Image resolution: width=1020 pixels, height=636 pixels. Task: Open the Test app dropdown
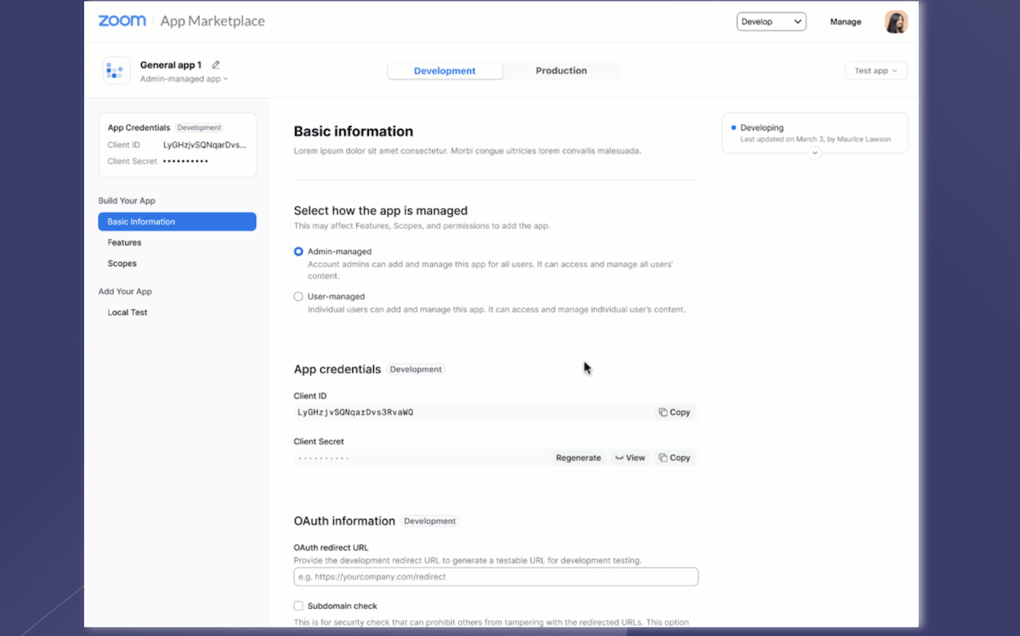(x=876, y=70)
